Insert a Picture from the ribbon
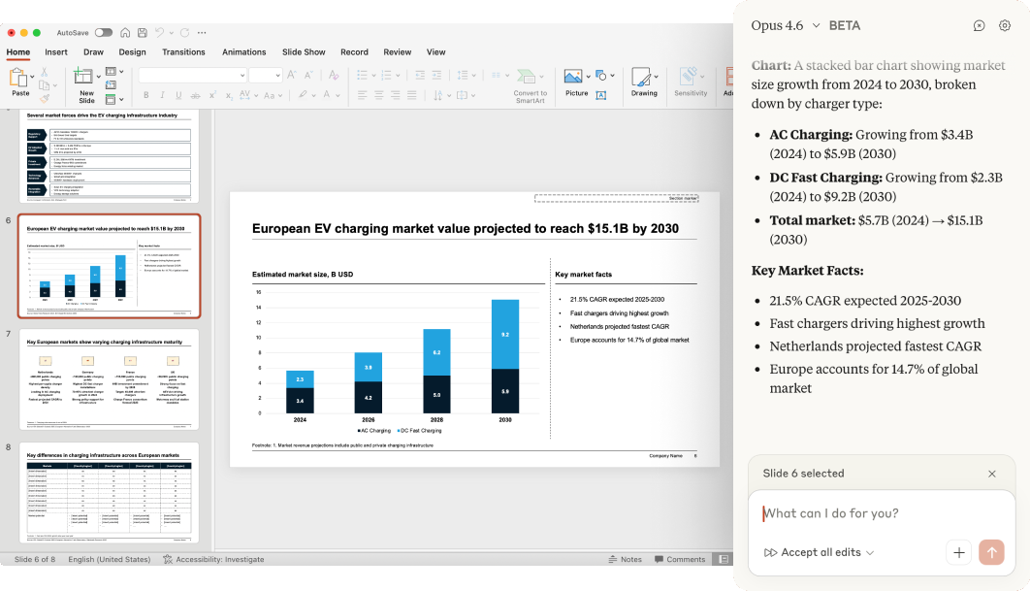This screenshot has width=1030, height=591. (x=575, y=78)
